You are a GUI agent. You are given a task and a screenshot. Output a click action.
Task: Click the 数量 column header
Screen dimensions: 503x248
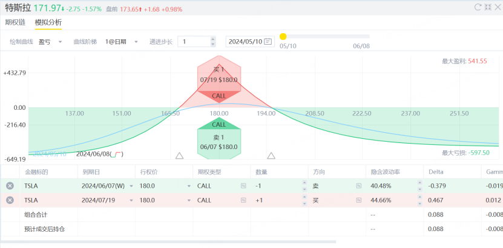(261, 172)
